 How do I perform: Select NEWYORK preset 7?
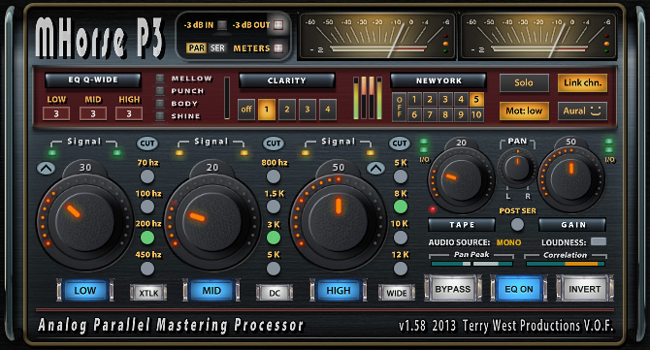430,114
